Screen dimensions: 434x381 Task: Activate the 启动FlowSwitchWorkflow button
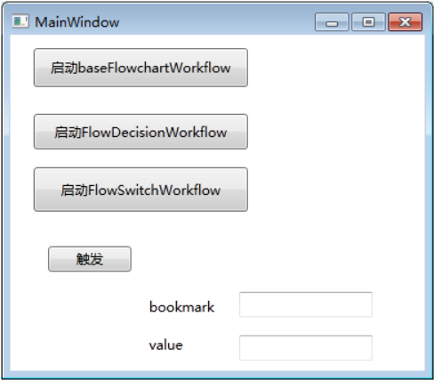141,190
